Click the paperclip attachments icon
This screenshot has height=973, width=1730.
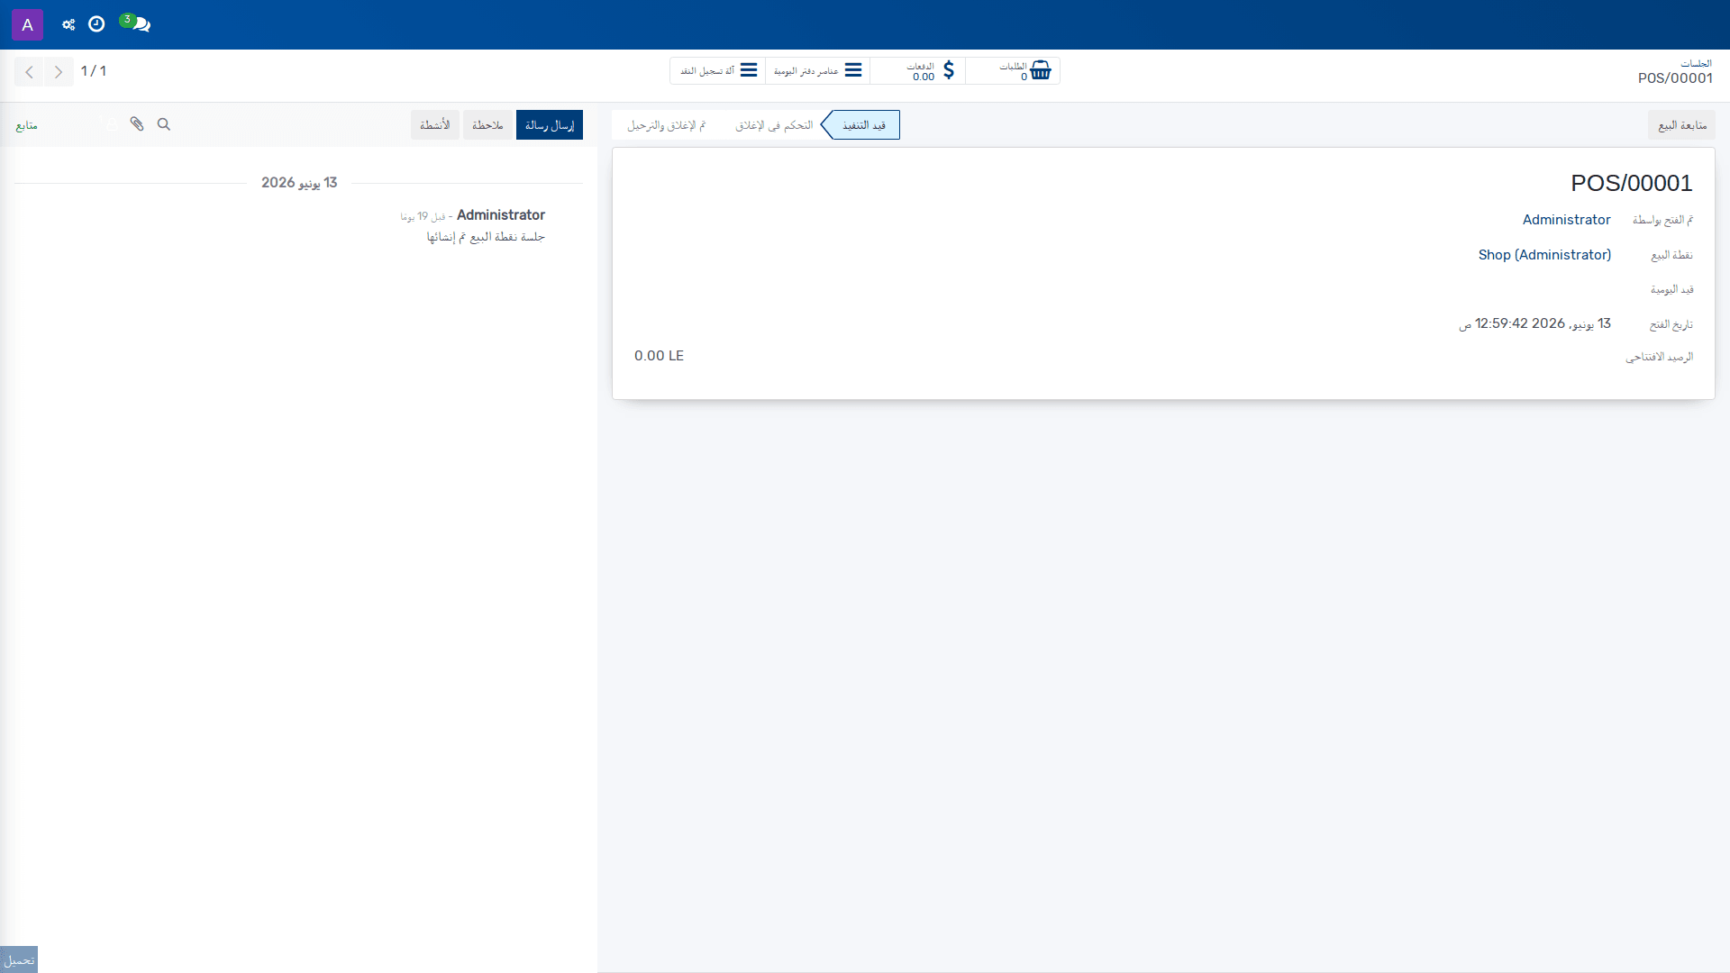coord(137,124)
